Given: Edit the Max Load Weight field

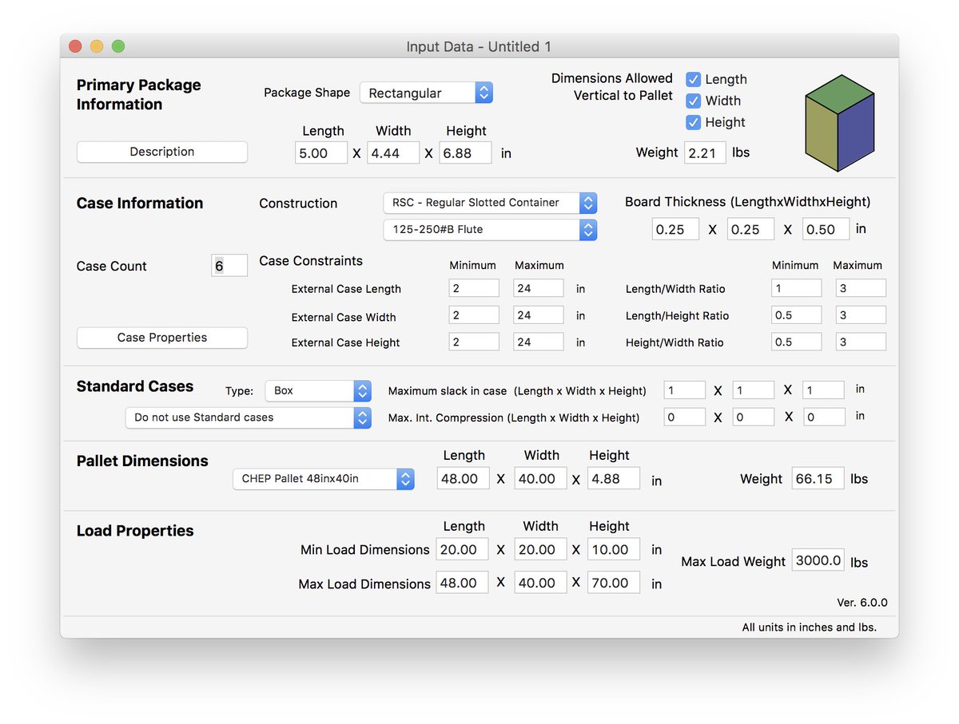Looking at the screenshot, I should click(818, 560).
